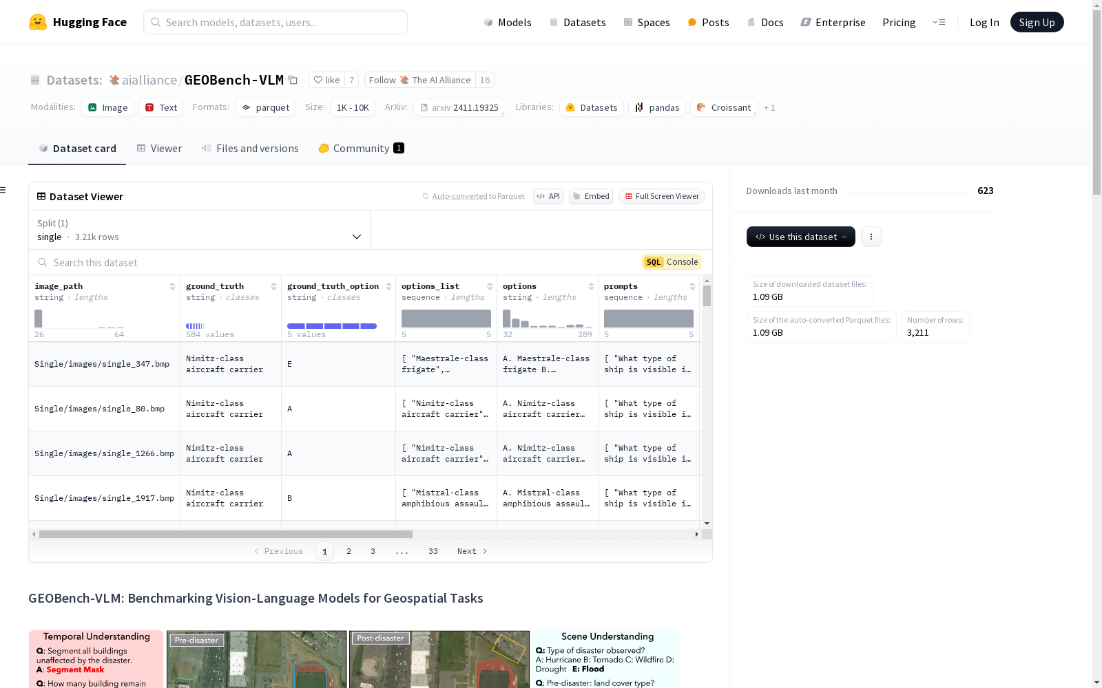Switch to the Viewer tab
Viewport: 1102px width, 688px height.
tap(159, 148)
